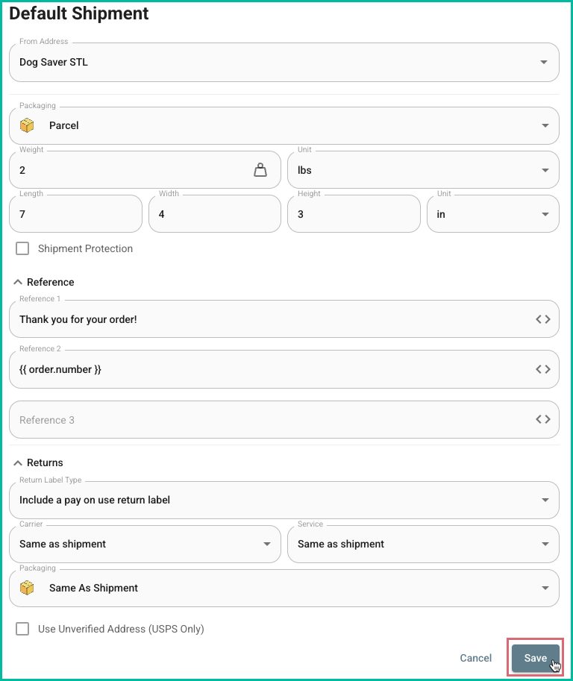This screenshot has height=681, width=573.
Task: Click the template variable icon in Reference 1
Action: (x=544, y=318)
